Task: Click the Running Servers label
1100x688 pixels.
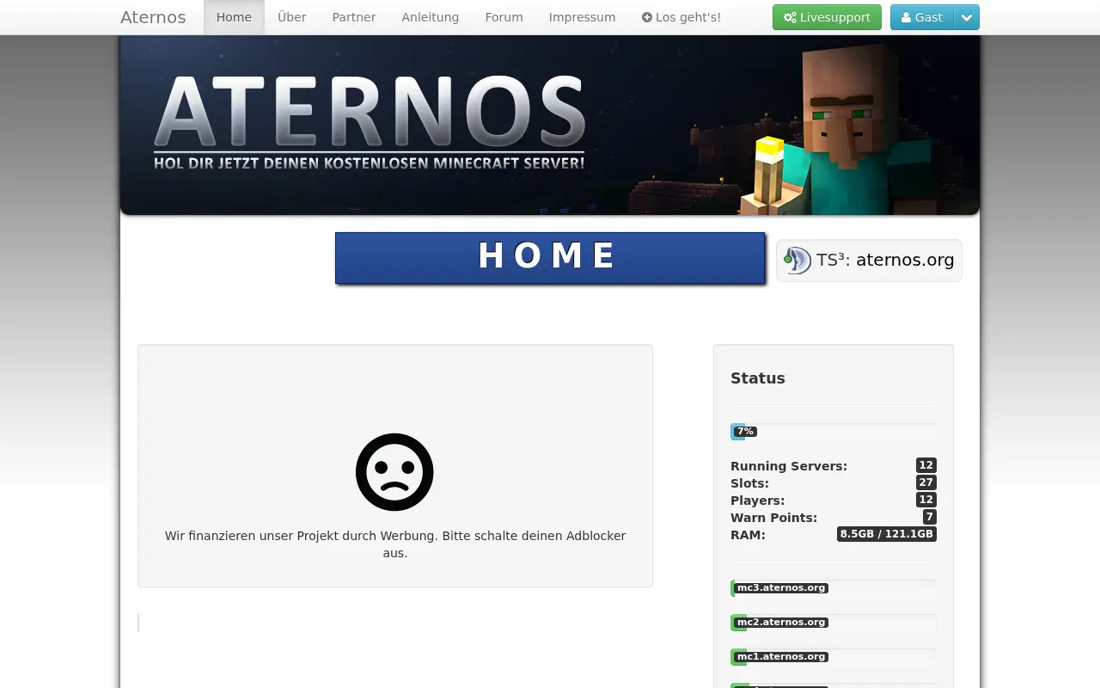Action: pyautogui.click(x=789, y=466)
